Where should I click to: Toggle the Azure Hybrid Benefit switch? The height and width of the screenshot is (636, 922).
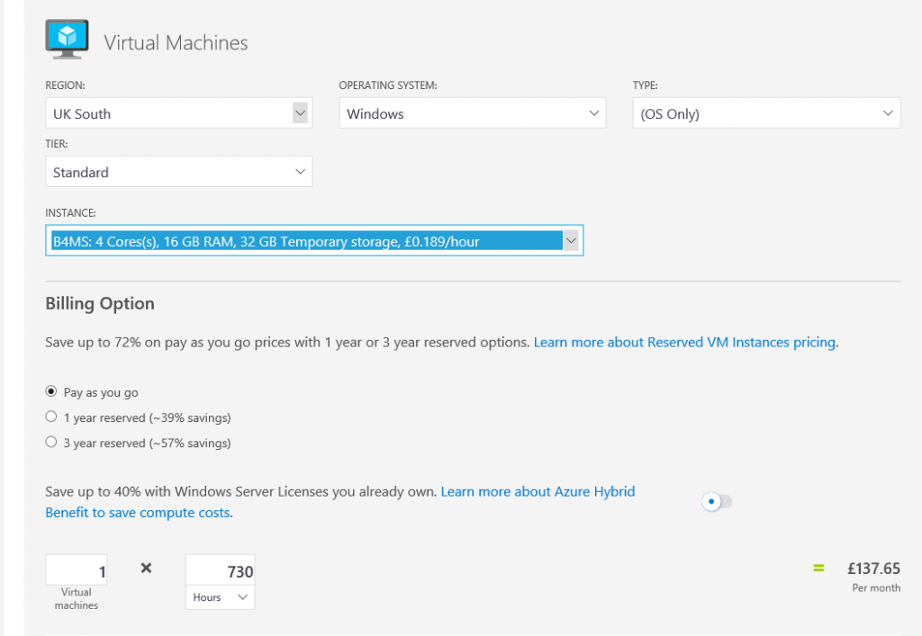(717, 502)
